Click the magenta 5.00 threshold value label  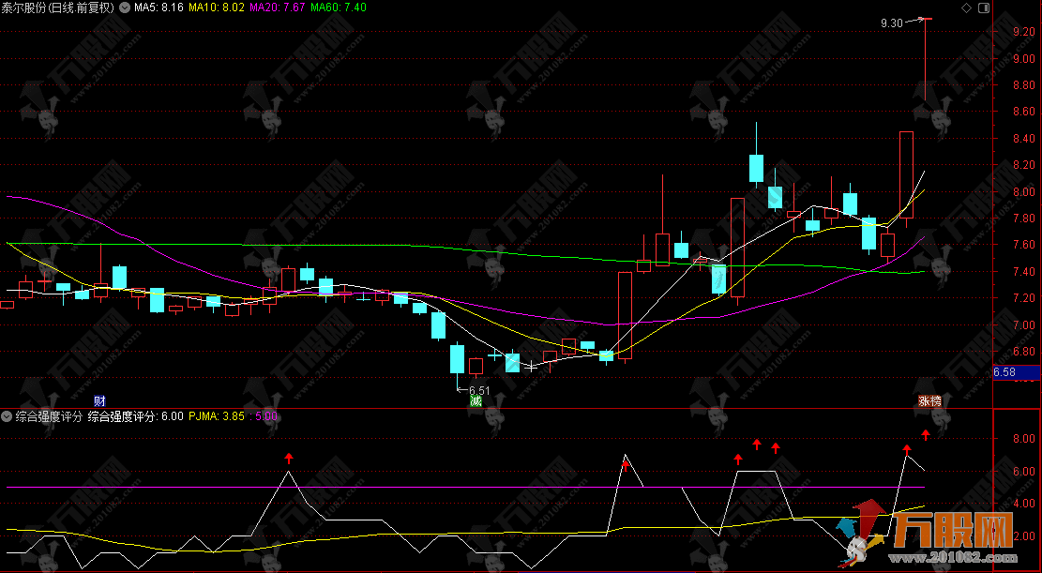pyautogui.click(x=266, y=416)
